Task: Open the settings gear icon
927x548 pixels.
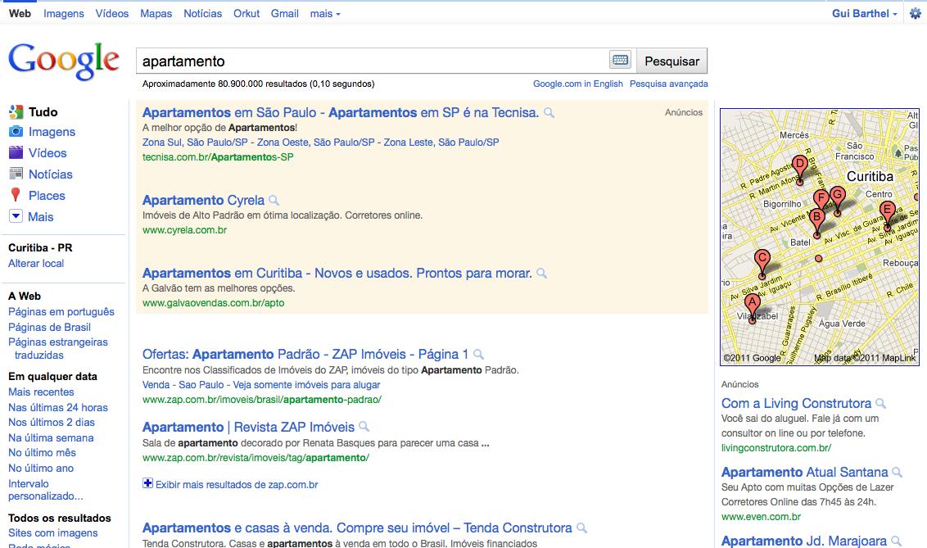Action: [916, 13]
